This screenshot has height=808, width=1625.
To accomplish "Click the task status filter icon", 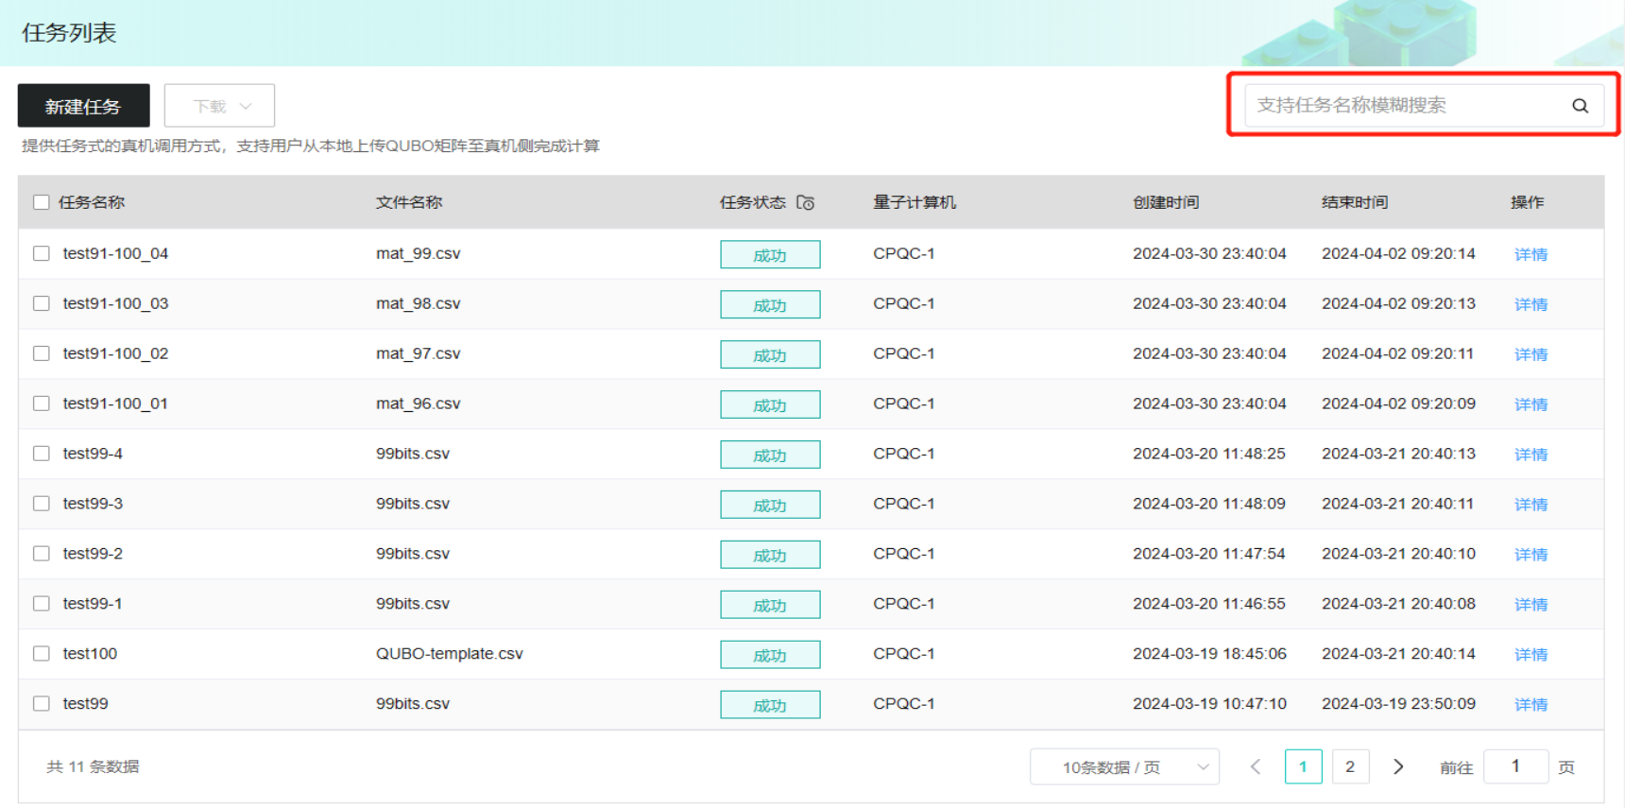I will (x=805, y=202).
